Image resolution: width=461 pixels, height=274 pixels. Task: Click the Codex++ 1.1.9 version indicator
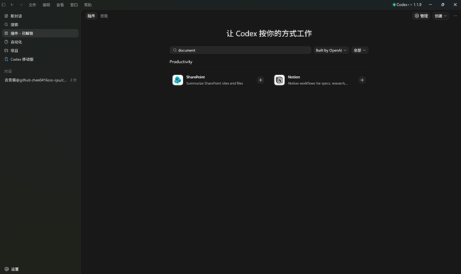[x=407, y=5]
